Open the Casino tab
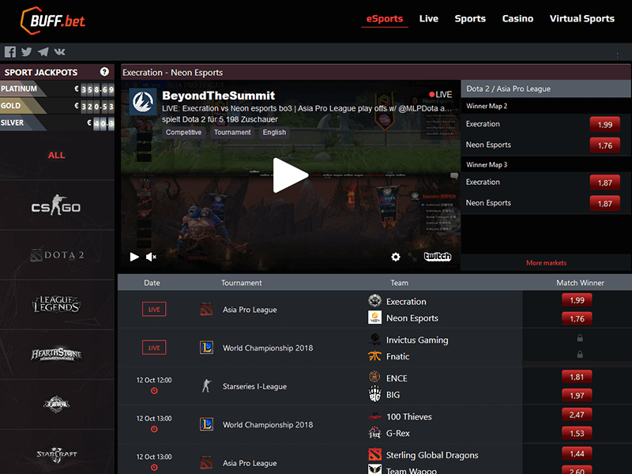The image size is (632, 474). pos(517,18)
